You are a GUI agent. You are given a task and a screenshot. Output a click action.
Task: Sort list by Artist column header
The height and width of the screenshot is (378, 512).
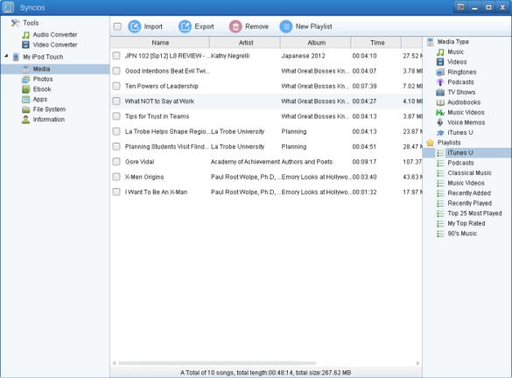246,43
